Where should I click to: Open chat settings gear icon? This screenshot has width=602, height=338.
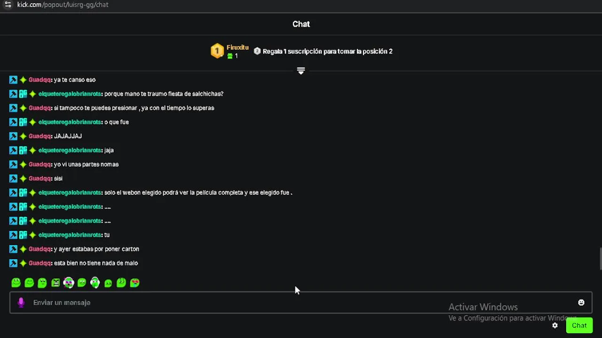pyautogui.click(x=555, y=325)
